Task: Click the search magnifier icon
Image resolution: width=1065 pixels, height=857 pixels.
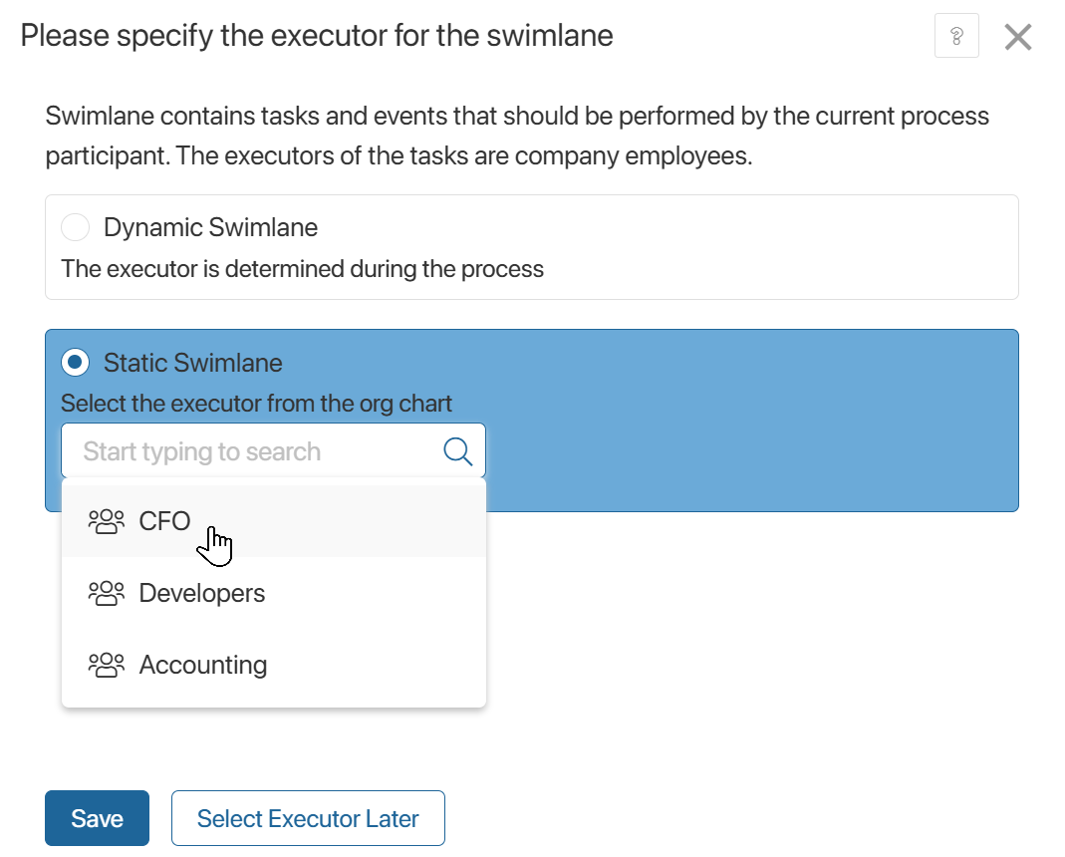Action: [457, 450]
